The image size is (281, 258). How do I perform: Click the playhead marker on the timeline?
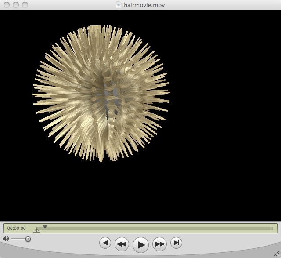pyautogui.click(x=45, y=227)
